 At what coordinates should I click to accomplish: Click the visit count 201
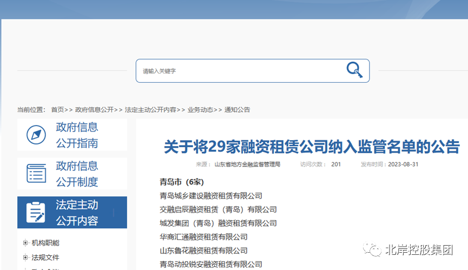tap(336, 164)
